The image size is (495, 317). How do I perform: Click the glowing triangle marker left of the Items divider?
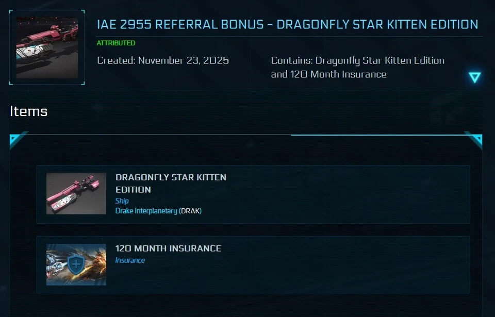point(15,139)
